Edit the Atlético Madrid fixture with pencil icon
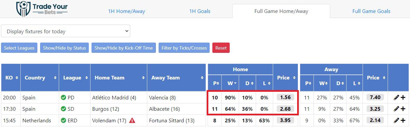This screenshot has height=128, width=410. point(396,98)
